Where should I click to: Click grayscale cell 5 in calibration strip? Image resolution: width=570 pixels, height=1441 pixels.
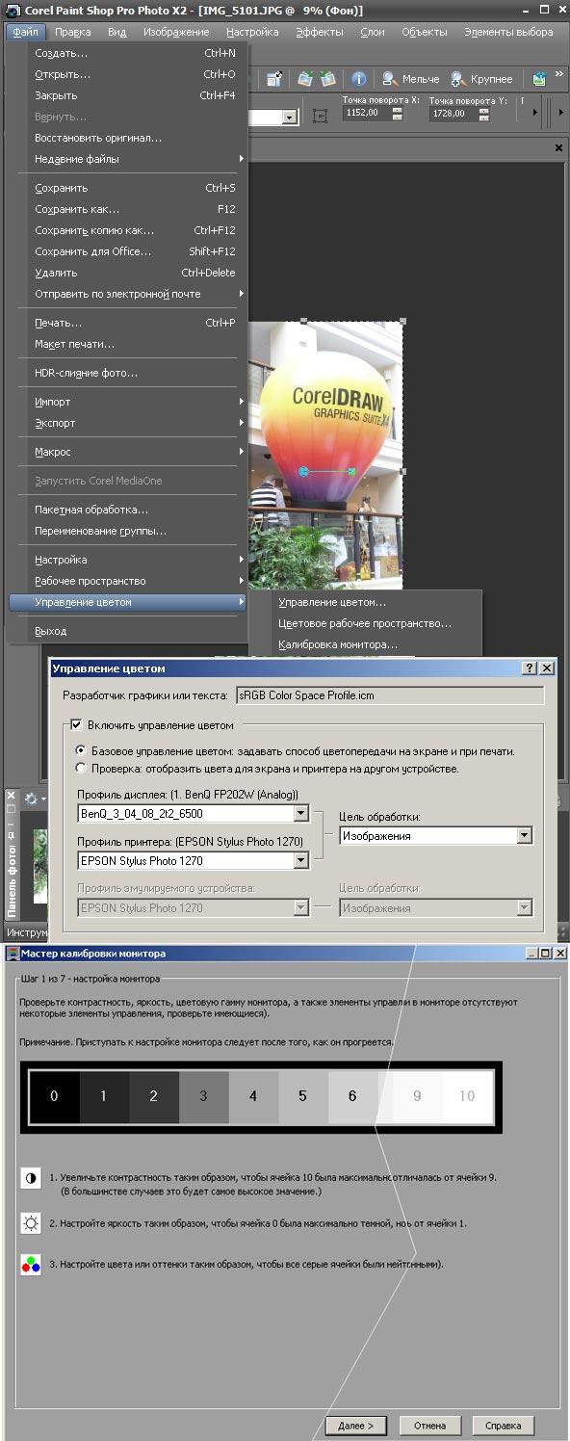tap(302, 1096)
